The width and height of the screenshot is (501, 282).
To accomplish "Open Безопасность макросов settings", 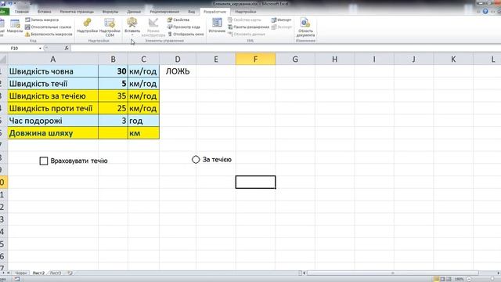I will tap(49, 34).
